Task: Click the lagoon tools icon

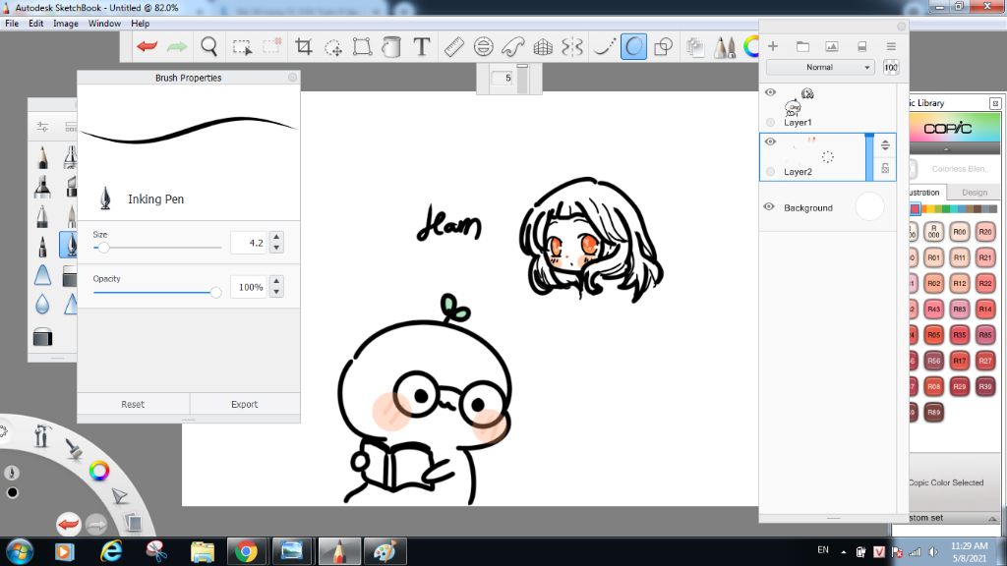Action: click(x=42, y=435)
